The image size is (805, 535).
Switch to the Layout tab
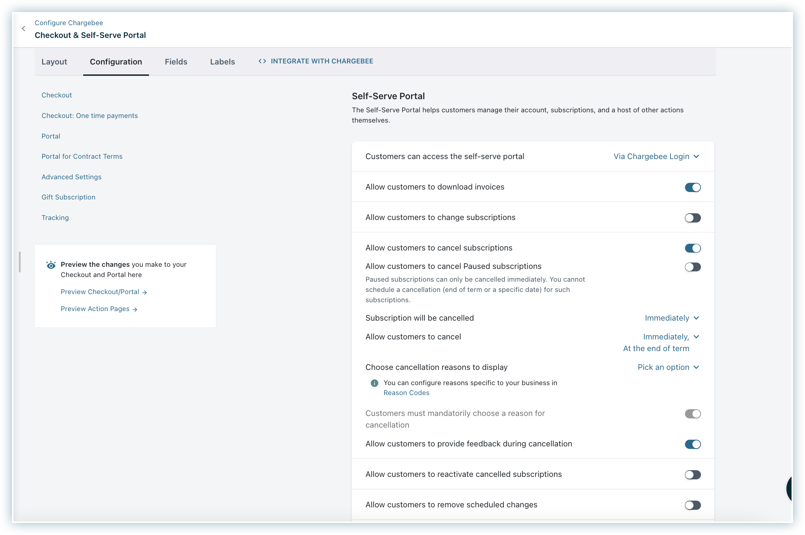pos(54,62)
